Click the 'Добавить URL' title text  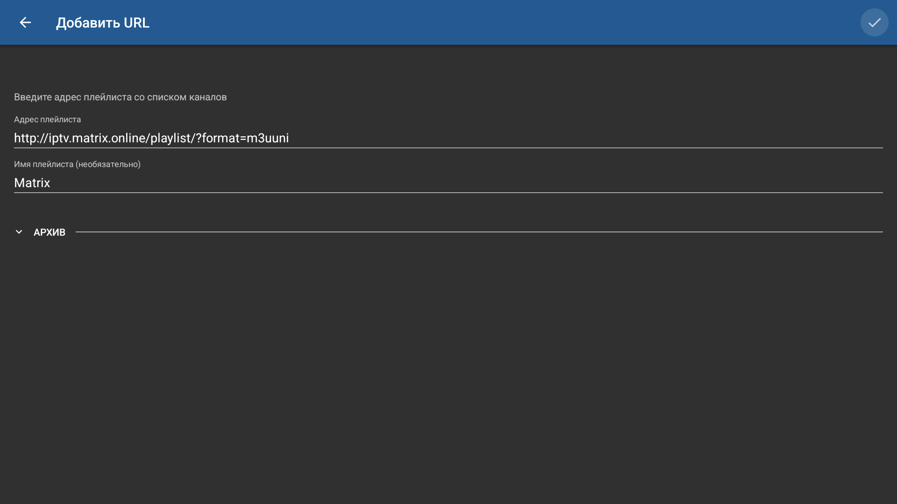coord(103,23)
